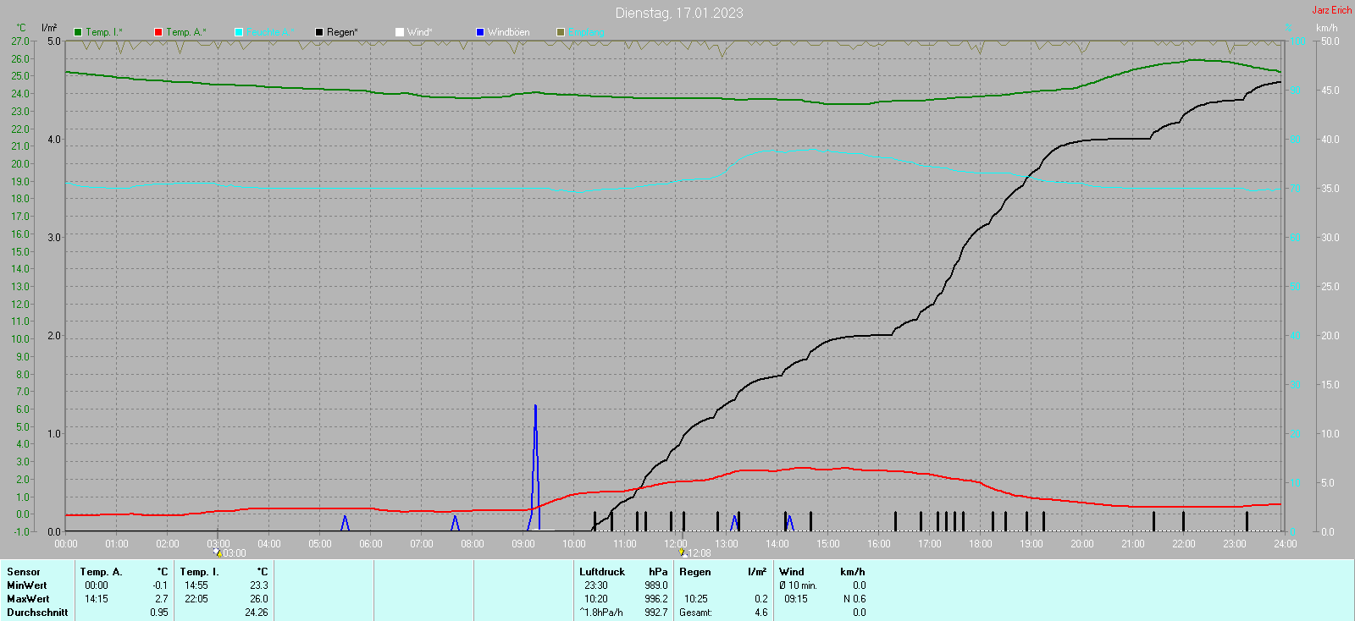Image resolution: width=1355 pixels, height=621 pixels.
Task: Click the '18:00' label on the time axis
Action: [981, 544]
